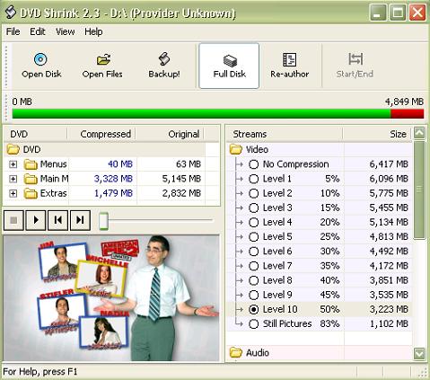Click the 6,417 MB size entry
The width and height of the screenshot is (430, 380).
point(389,164)
